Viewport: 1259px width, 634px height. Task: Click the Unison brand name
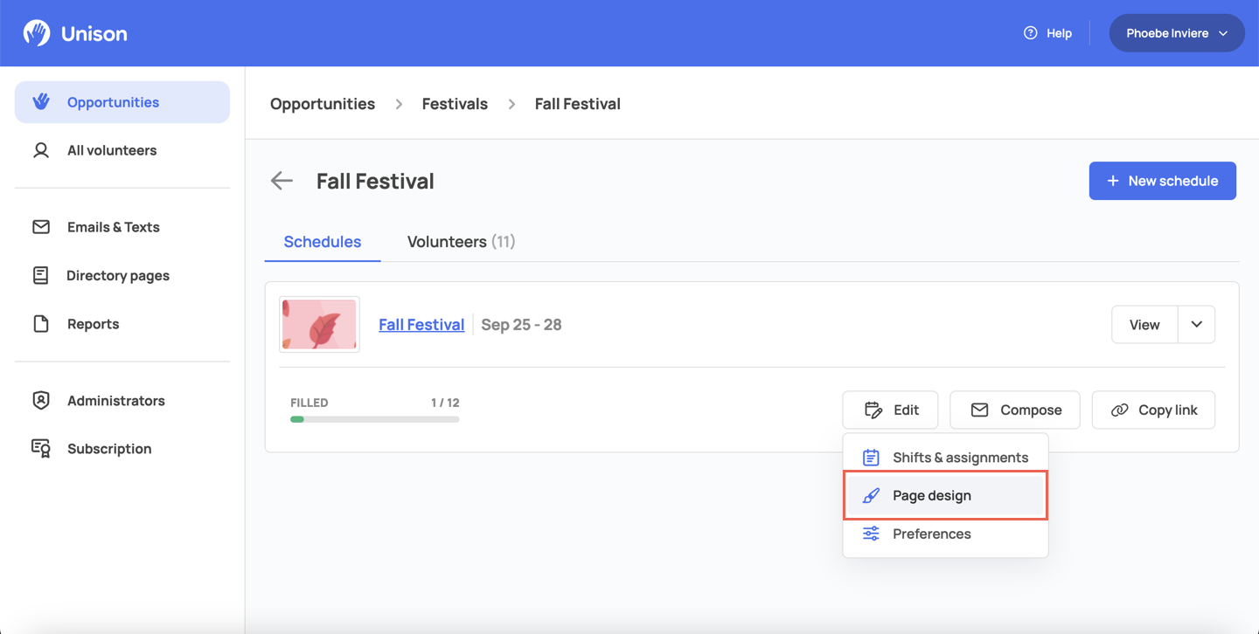click(x=94, y=33)
